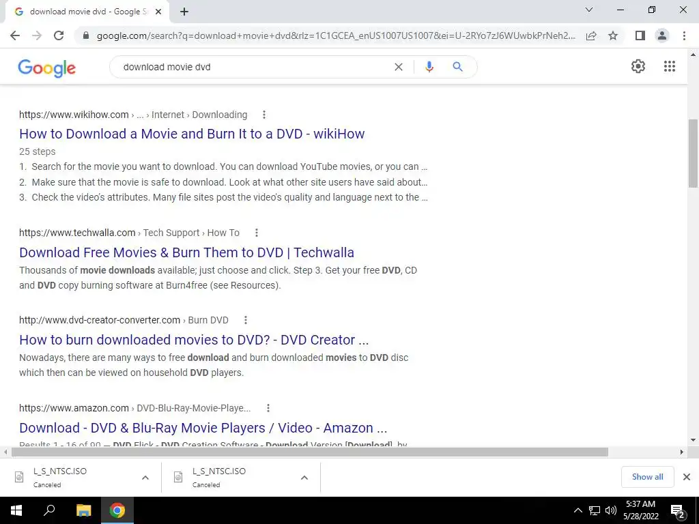This screenshot has height=524, width=699.
Task: Expand options for first L_S_NTSC.ISO download
Action: point(145,477)
